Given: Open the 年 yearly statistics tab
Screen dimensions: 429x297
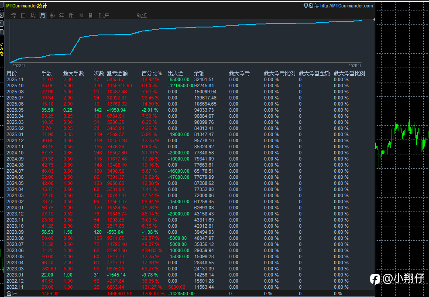Looking at the screenshot, I should pyautogui.click(x=62, y=15).
